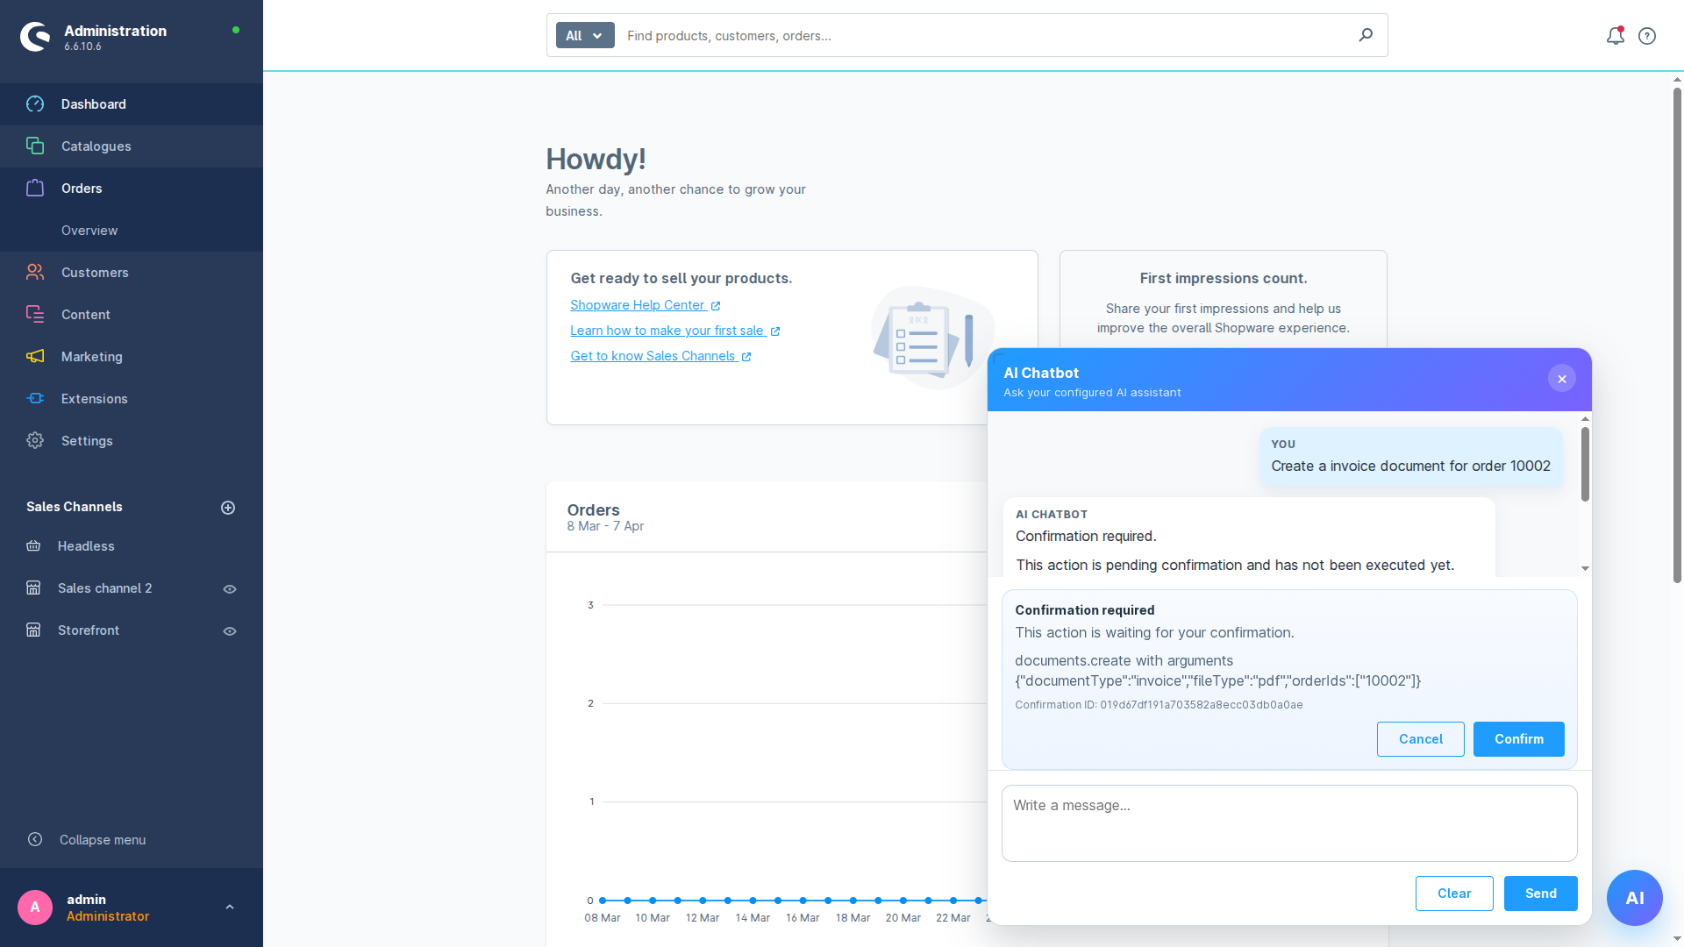Click Collapse menu label
Image resolution: width=1684 pixels, height=947 pixels.
click(103, 840)
